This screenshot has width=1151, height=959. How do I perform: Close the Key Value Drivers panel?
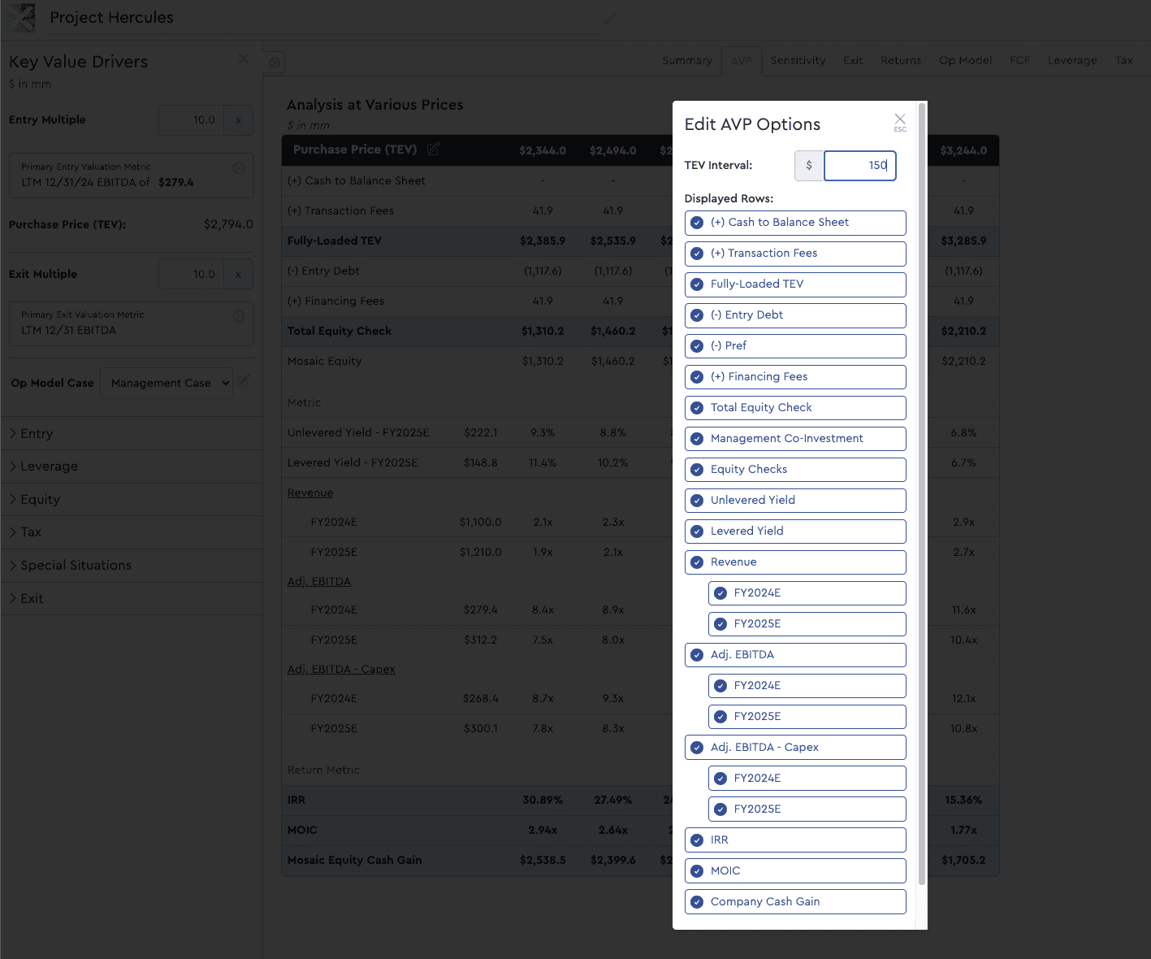click(x=244, y=59)
